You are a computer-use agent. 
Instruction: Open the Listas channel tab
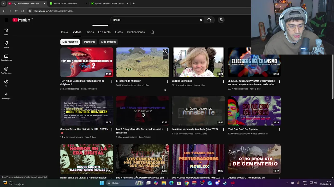tap(119, 32)
